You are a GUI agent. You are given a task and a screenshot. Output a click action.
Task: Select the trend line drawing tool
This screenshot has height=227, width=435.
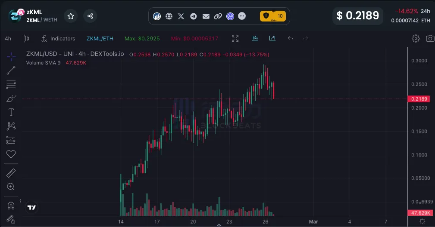click(x=11, y=71)
